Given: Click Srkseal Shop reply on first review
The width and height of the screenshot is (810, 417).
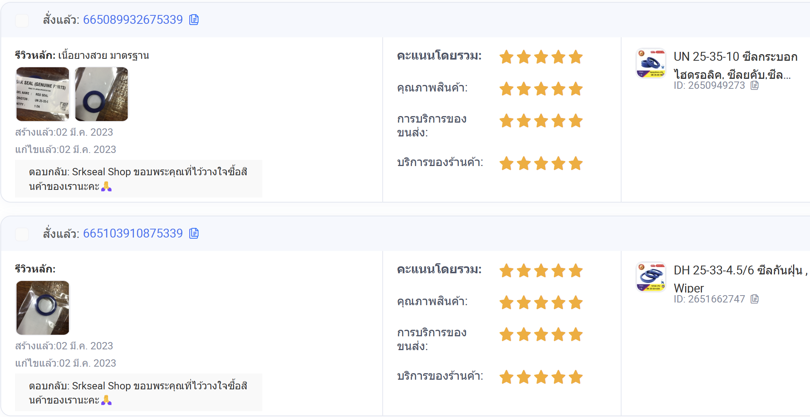Looking at the screenshot, I should click(x=138, y=179).
